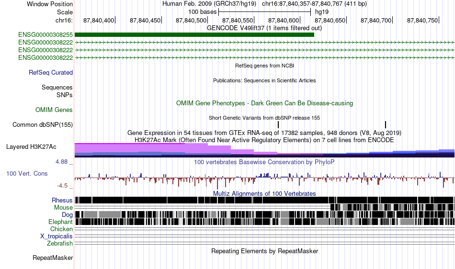Click the Mouse alignment block
The height and width of the screenshot is (269, 455).
(x=392, y=207)
